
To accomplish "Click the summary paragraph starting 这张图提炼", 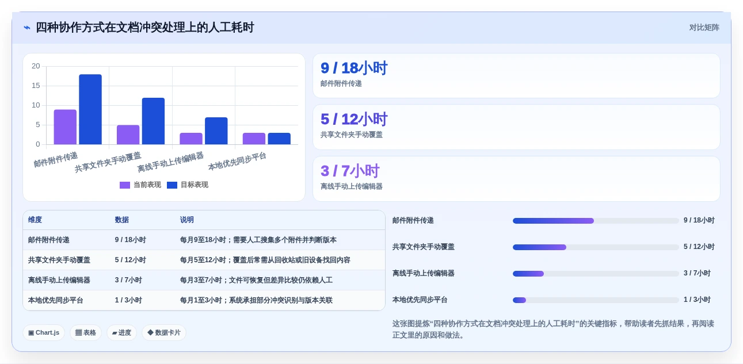I will (553, 329).
